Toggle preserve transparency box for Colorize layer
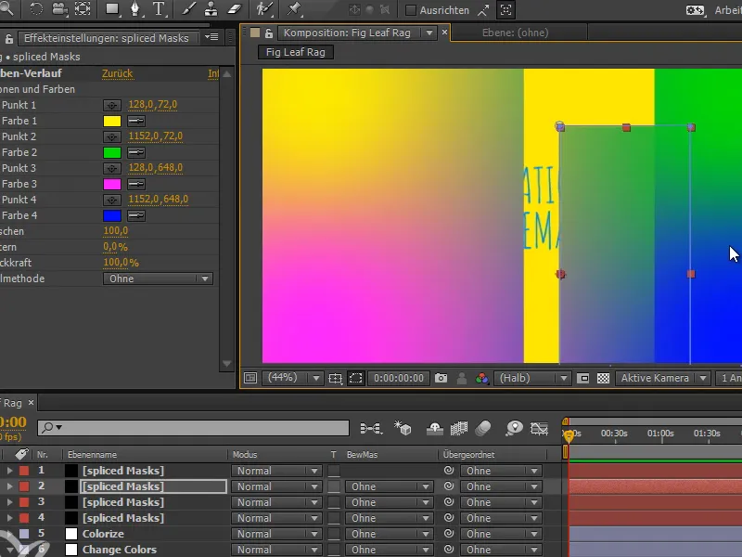This screenshot has width=742, height=557. (x=334, y=534)
